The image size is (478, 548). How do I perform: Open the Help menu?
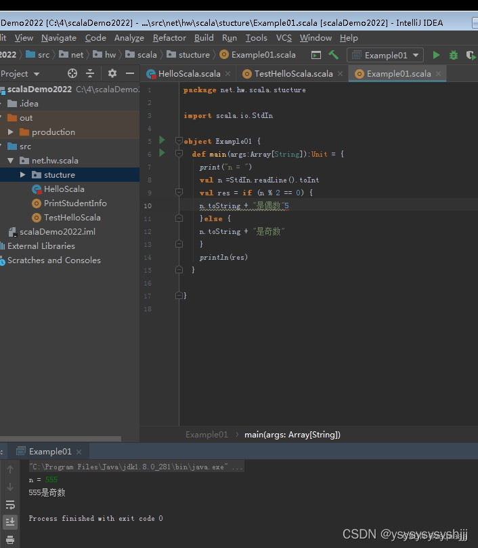(x=349, y=38)
